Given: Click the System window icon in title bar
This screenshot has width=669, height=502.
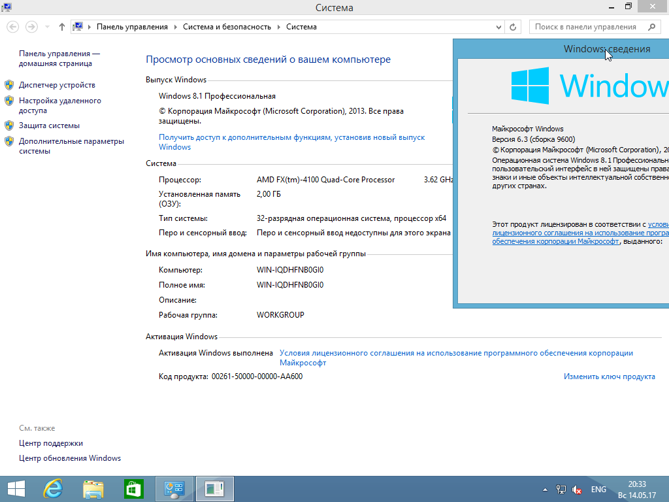Looking at the screenshot, I should click(7, 7).
